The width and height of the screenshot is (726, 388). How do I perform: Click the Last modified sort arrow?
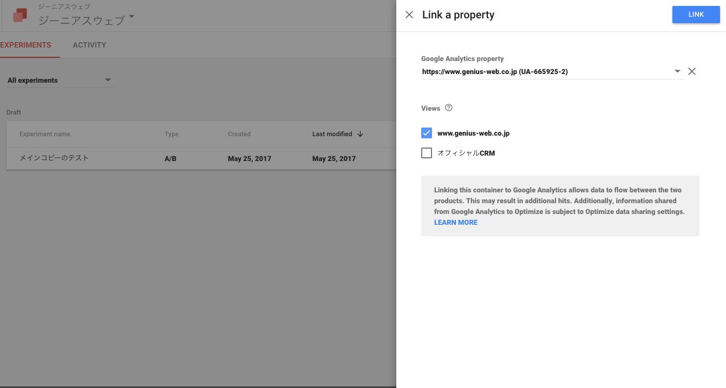(x=361, y=134)
